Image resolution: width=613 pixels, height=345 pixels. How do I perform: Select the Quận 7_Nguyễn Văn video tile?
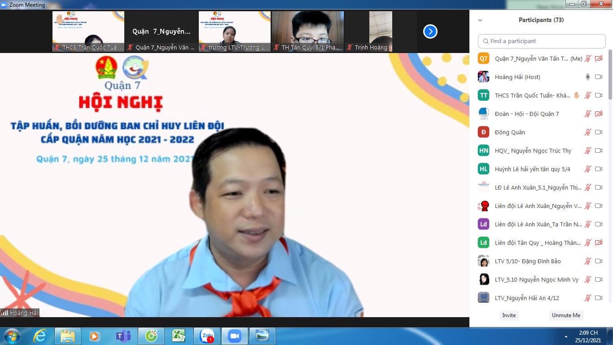click(x=162, y=31)
